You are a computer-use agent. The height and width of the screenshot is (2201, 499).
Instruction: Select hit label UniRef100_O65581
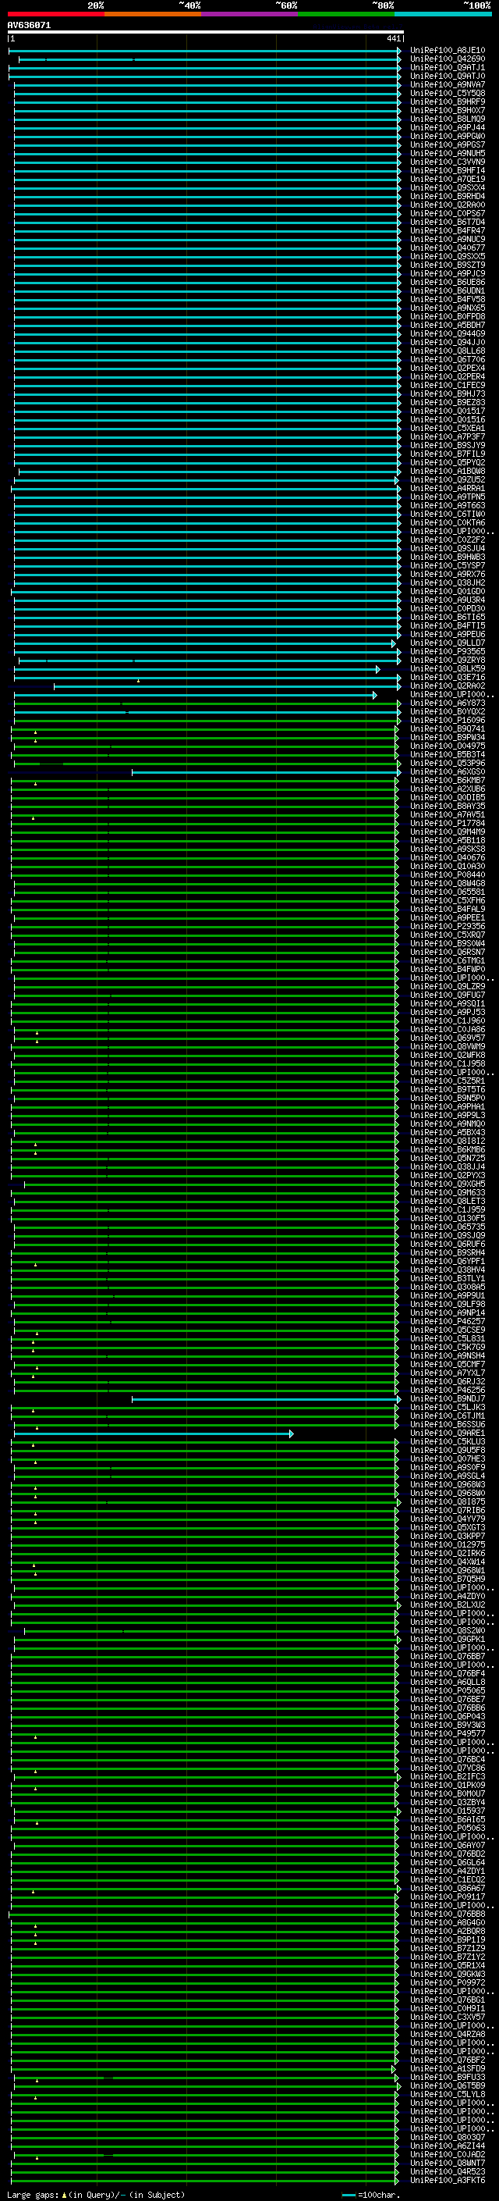(448, 892)
